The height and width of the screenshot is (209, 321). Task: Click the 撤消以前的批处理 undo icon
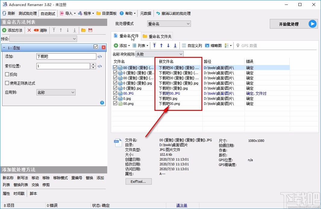pos(157,13)
